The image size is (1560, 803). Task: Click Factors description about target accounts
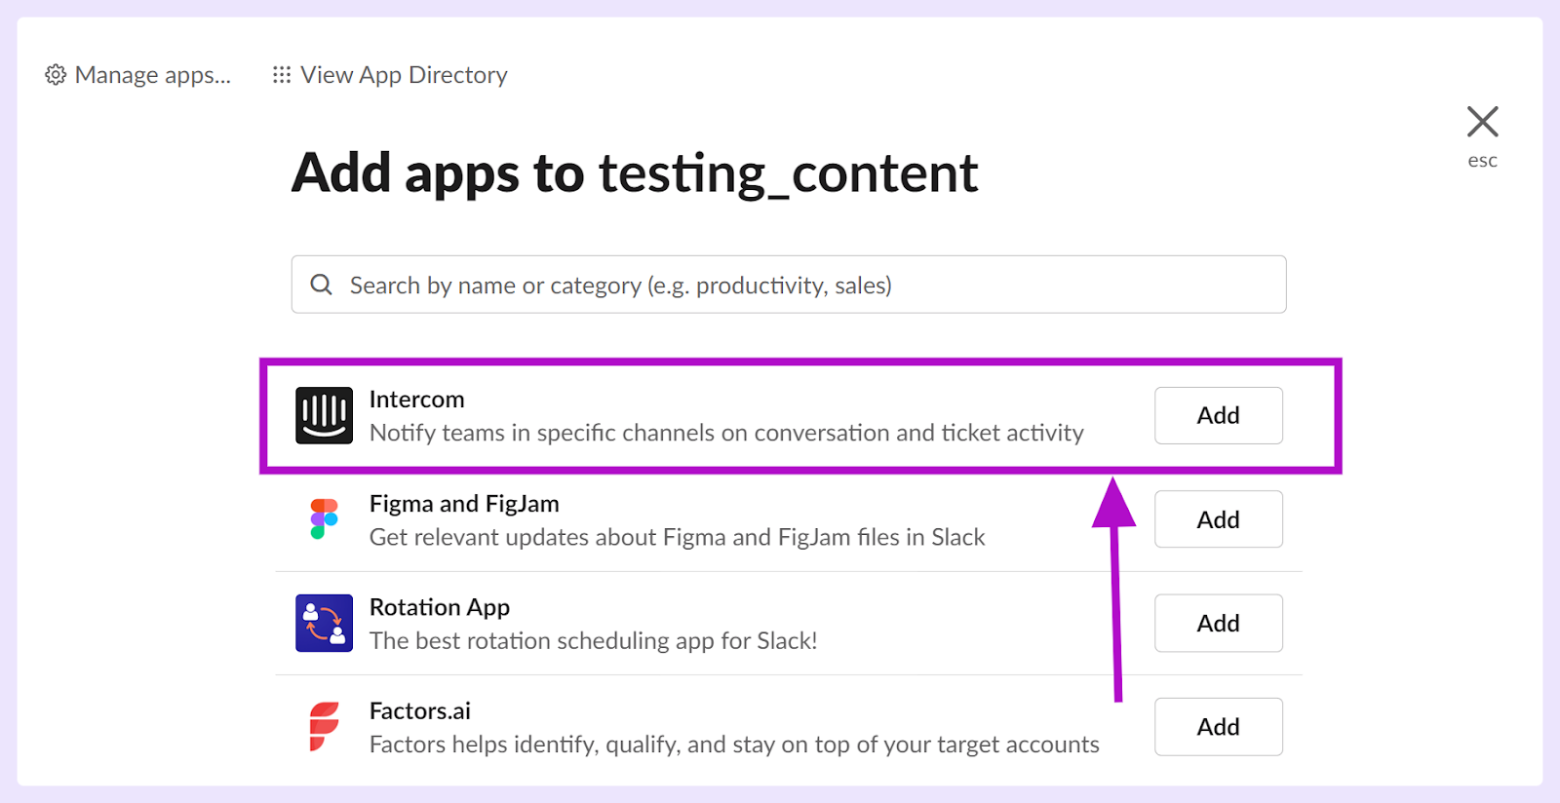pos(734,745)
